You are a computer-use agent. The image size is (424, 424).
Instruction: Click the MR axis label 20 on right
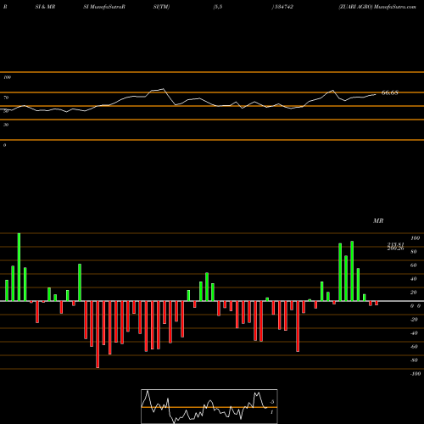tap(413, 293)
